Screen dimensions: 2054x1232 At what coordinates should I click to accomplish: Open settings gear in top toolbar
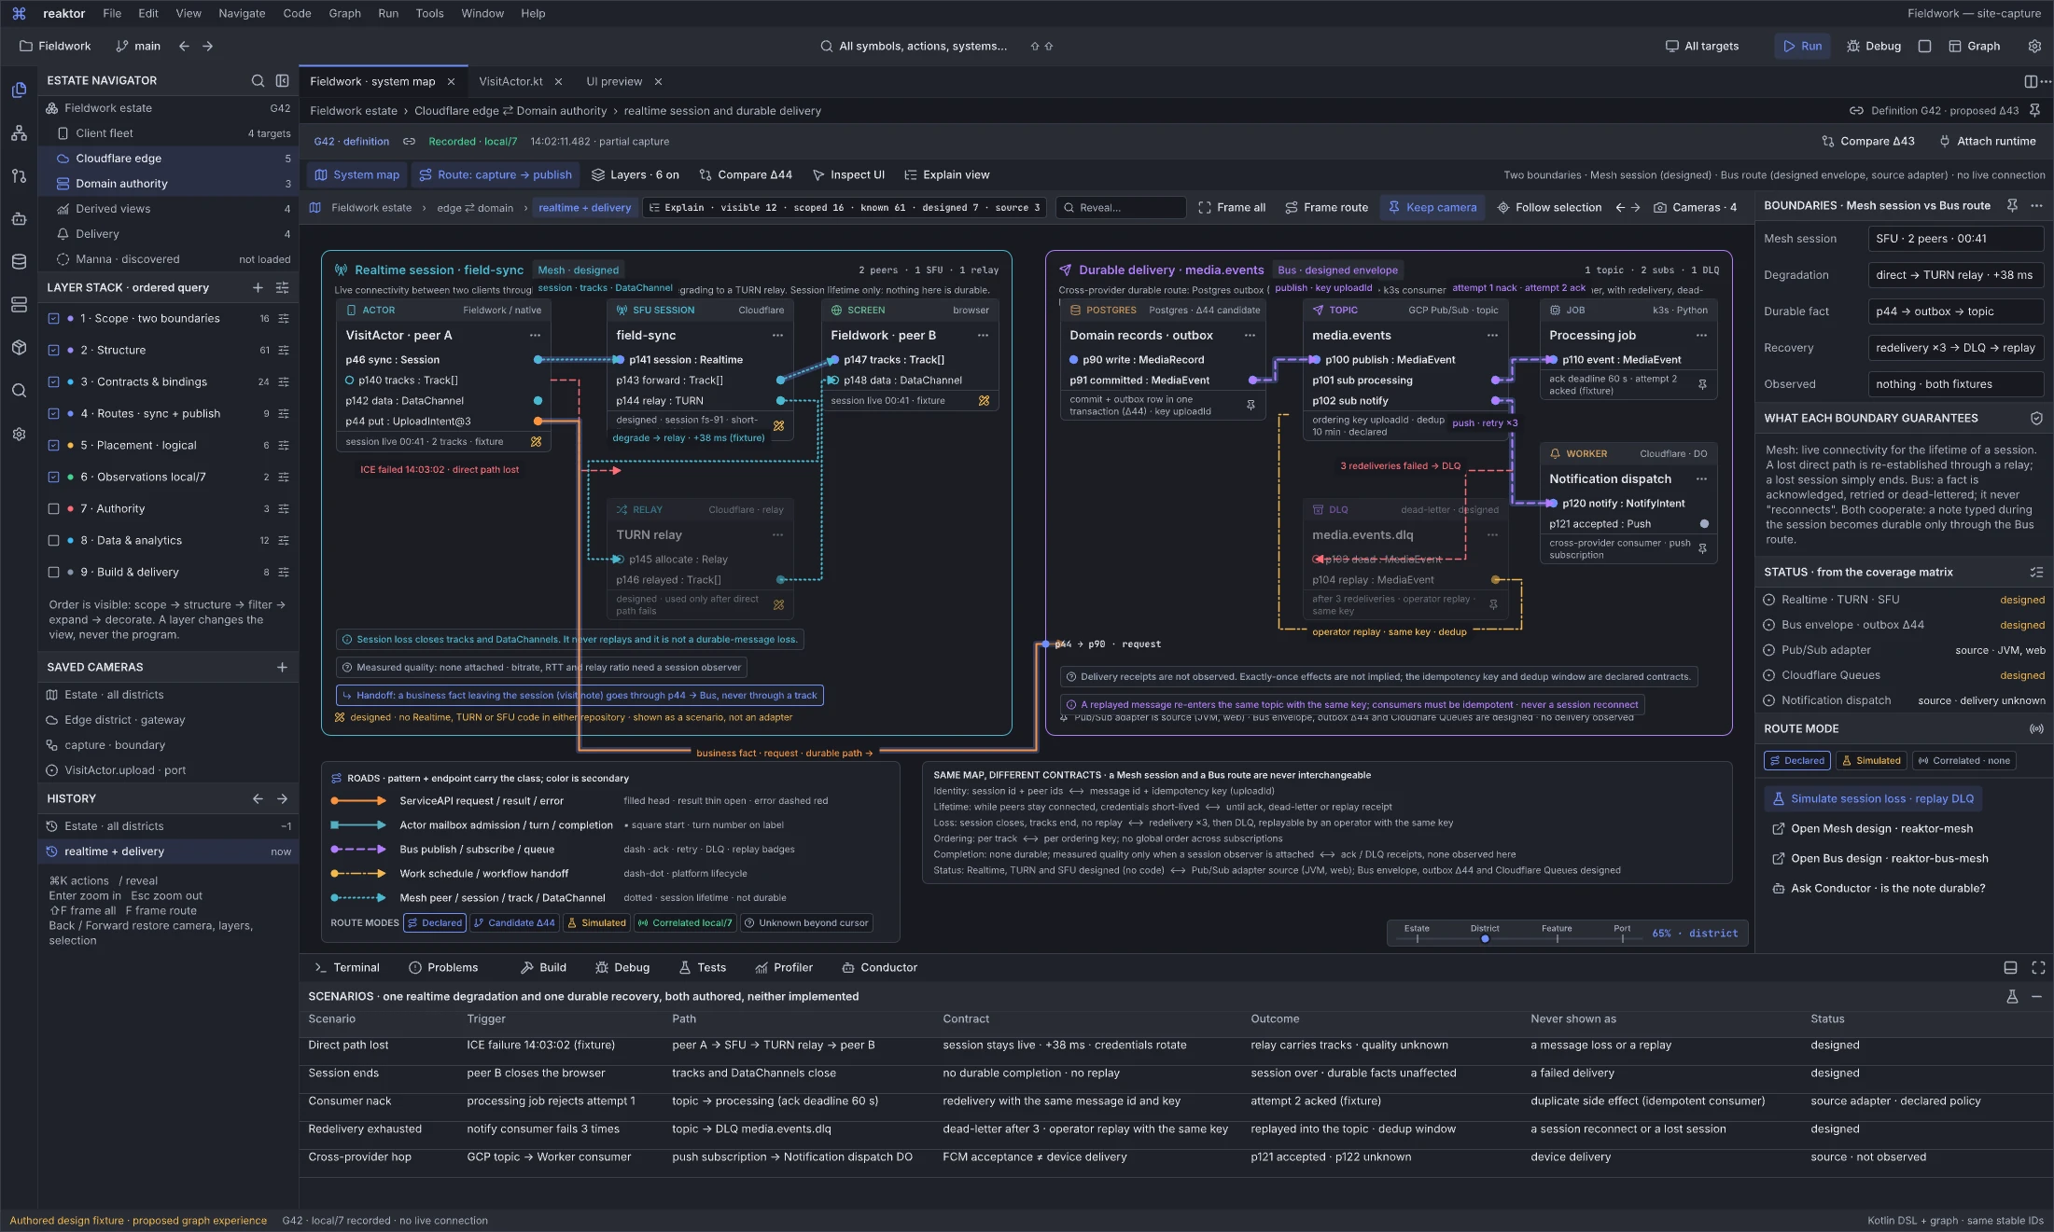[2034, 46]
